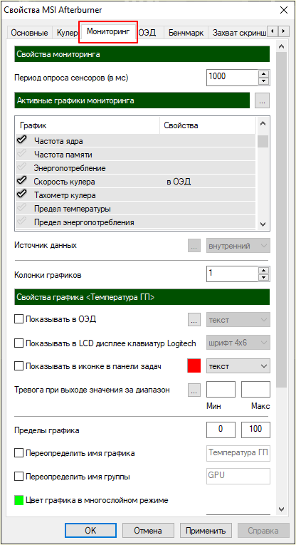Click the Мин alarm value field
Image resolution: width=296 pixels, height=545 pixels.
[221, 389]
